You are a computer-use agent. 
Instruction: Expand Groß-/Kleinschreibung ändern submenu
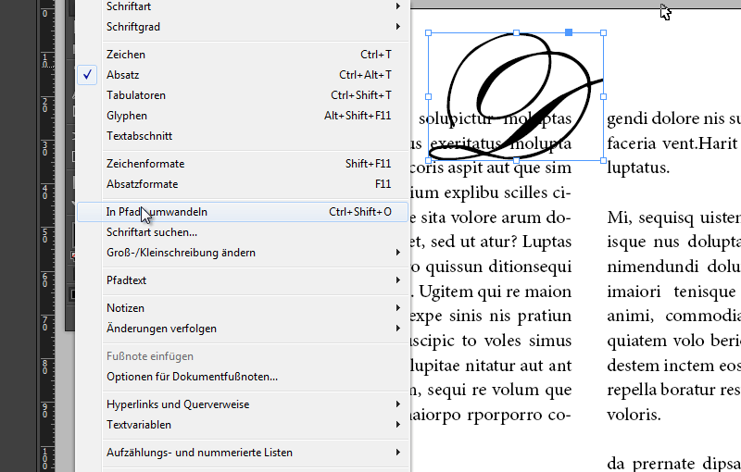click(243, 253)
